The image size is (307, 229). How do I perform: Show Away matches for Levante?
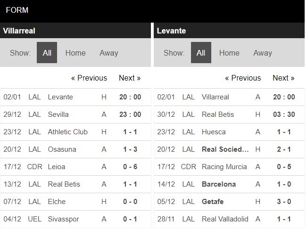263,53
